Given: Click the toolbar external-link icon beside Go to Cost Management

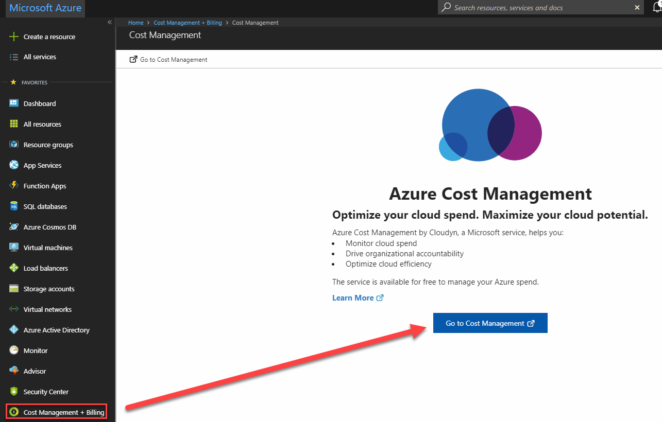Looking at the screenshot, I should pos(133,60).
